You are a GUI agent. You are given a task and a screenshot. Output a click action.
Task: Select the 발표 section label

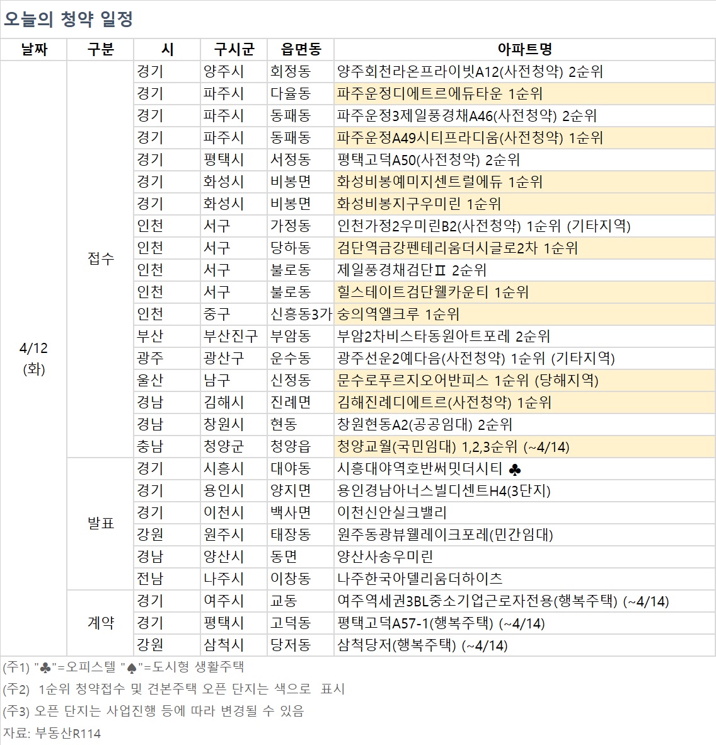[101, 523]
